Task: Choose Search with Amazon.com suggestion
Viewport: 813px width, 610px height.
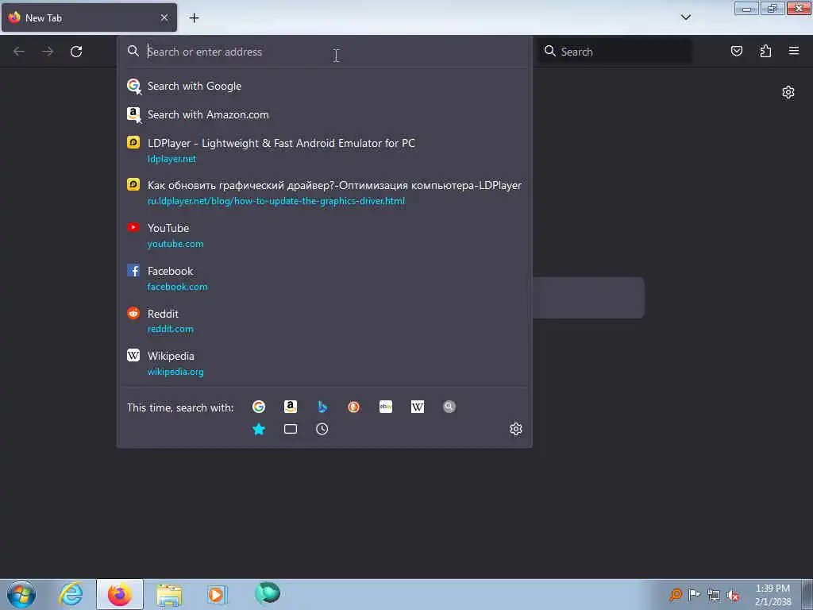Action: tap(325, 114)
